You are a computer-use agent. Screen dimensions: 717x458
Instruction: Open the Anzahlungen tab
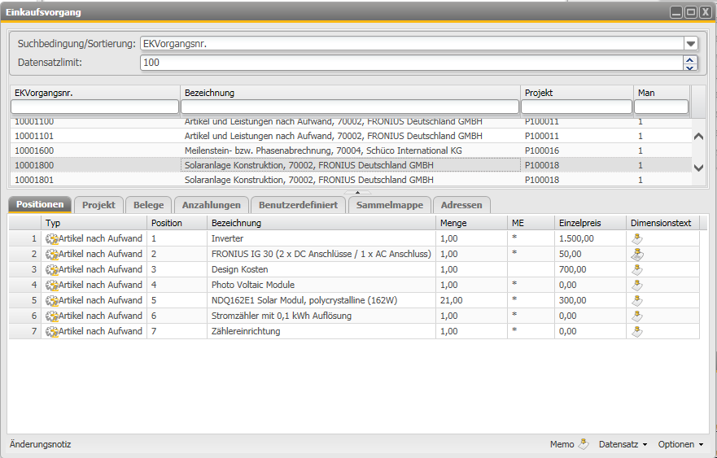click(x=211, y=205)
